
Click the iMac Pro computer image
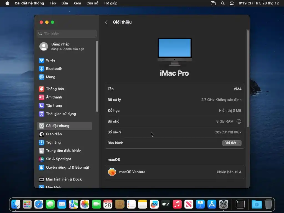[175, 52]
